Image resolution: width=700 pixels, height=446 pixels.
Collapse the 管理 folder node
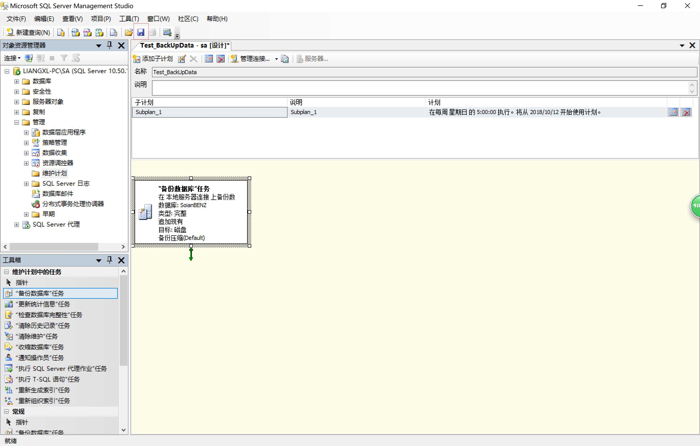point(17,122)
